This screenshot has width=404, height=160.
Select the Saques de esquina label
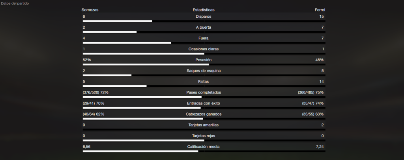[204, 71]
